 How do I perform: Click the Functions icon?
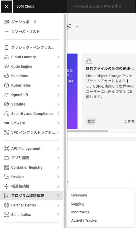click(7, 76)
